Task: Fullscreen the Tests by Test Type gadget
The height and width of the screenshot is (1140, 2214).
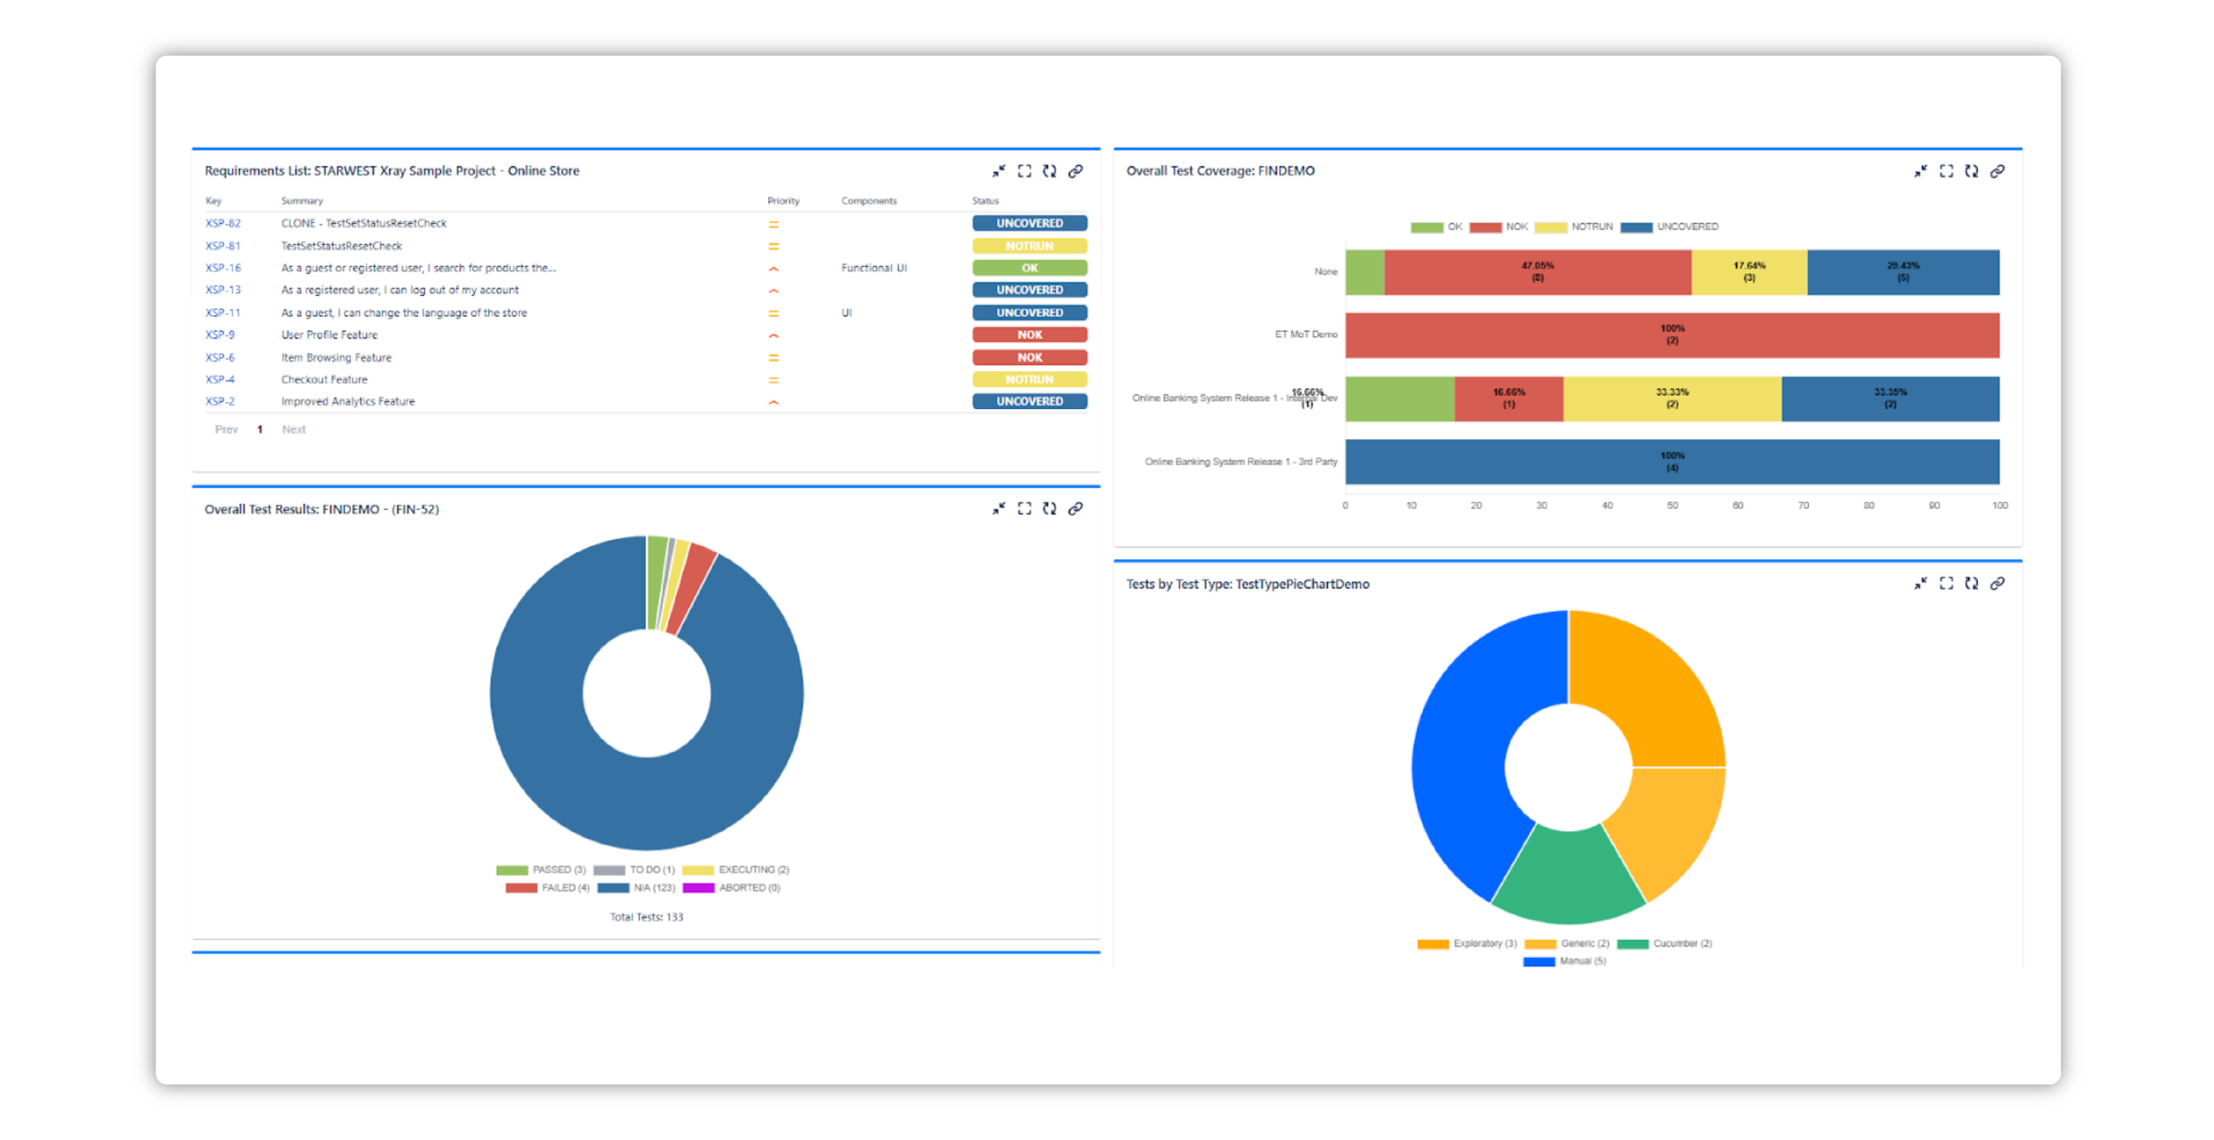Action: click(x=1946, y=583)
